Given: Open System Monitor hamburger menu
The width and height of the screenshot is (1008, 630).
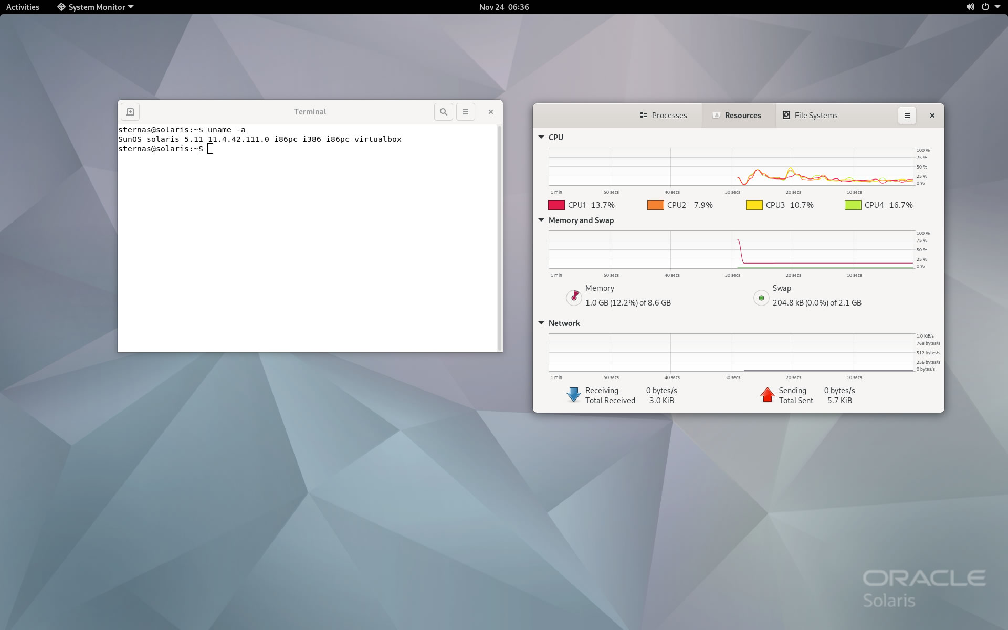Looking at the screenshot, I should pyautogui.click(x=907, y=115).
